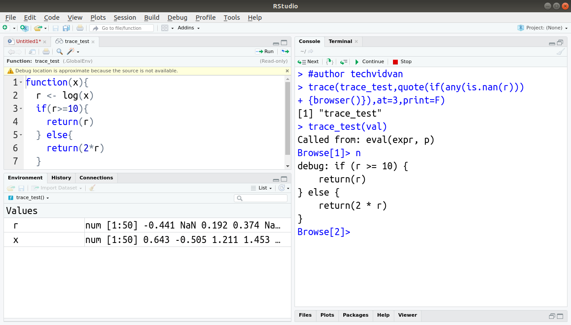Viewport: 571px width, 325px height.
Task: Open the trace_test() environment selector
Action: 29,198
